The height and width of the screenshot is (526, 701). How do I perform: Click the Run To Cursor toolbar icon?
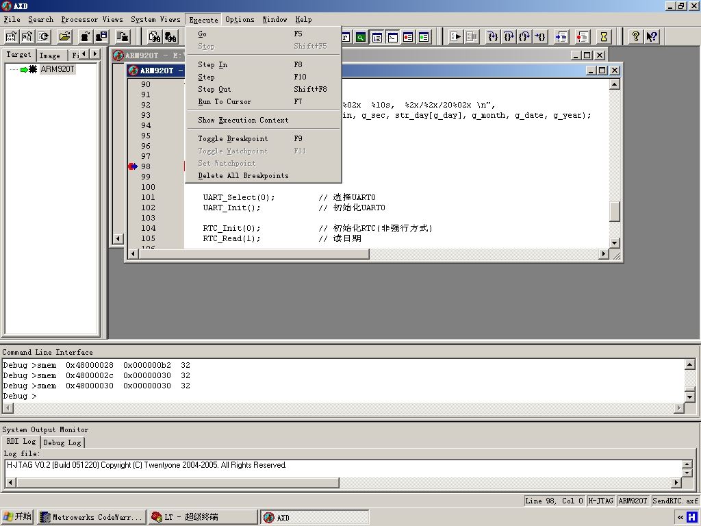(541, 37)
